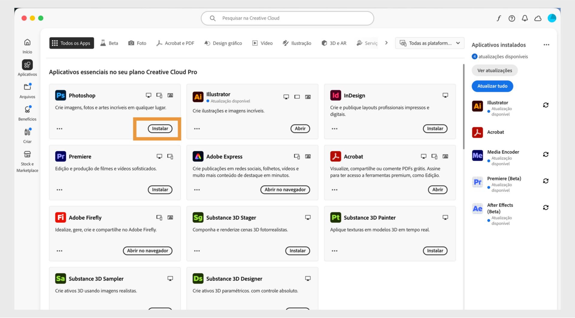The height and width of the screenshot is (318, 575).
Task: Open the Início home section
Action: click(x=27, y=46)
